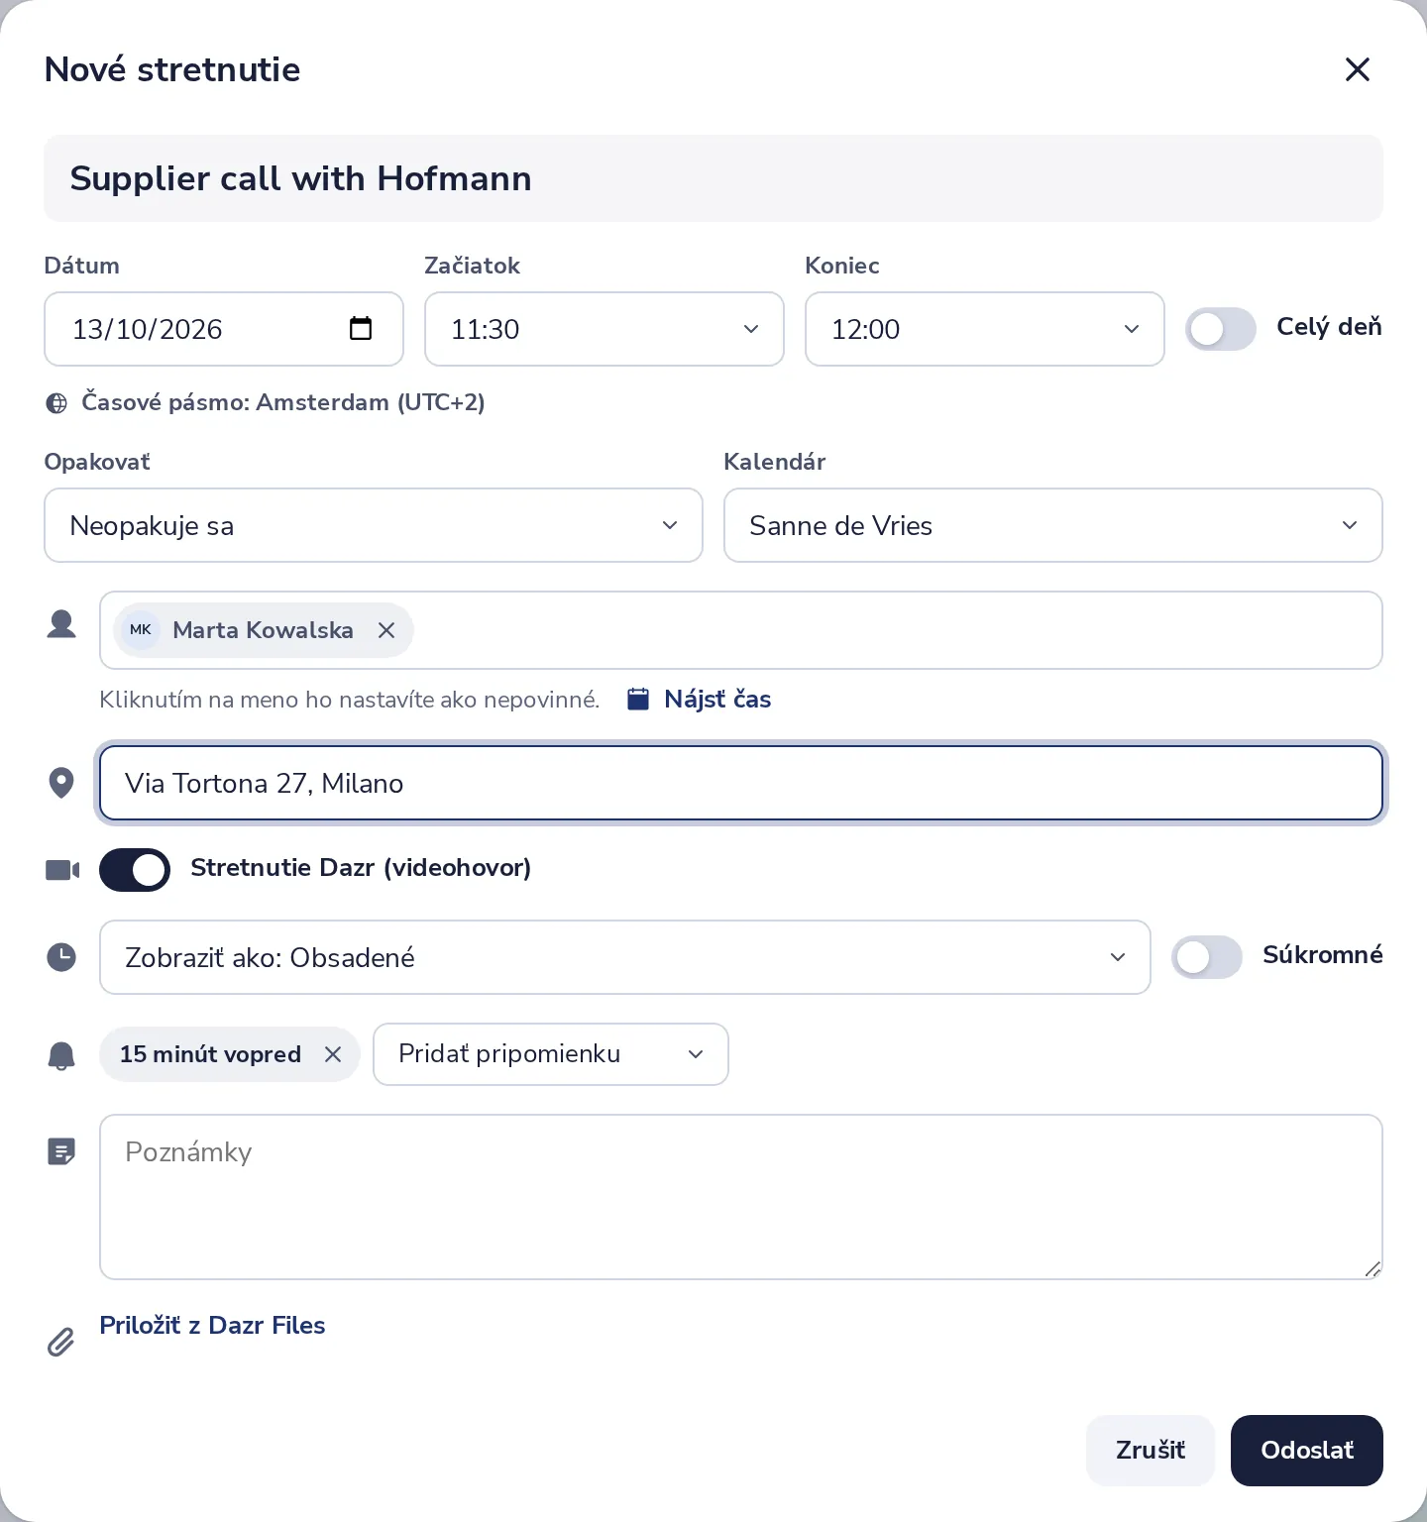The image size is (1427, 1522).
Task: Click the globe time zone icon
Action: pos(57,403)
